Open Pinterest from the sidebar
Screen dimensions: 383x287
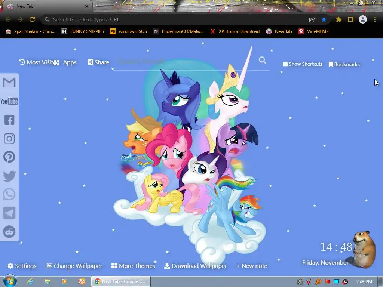click(9, 157)
